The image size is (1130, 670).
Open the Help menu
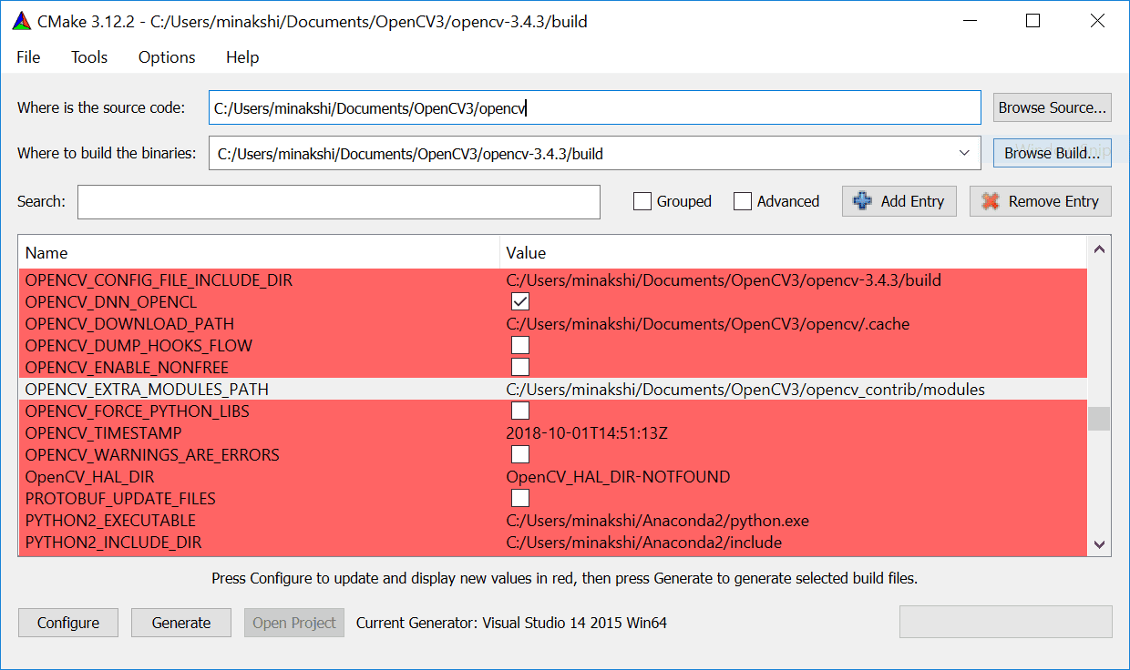point(242,57)
